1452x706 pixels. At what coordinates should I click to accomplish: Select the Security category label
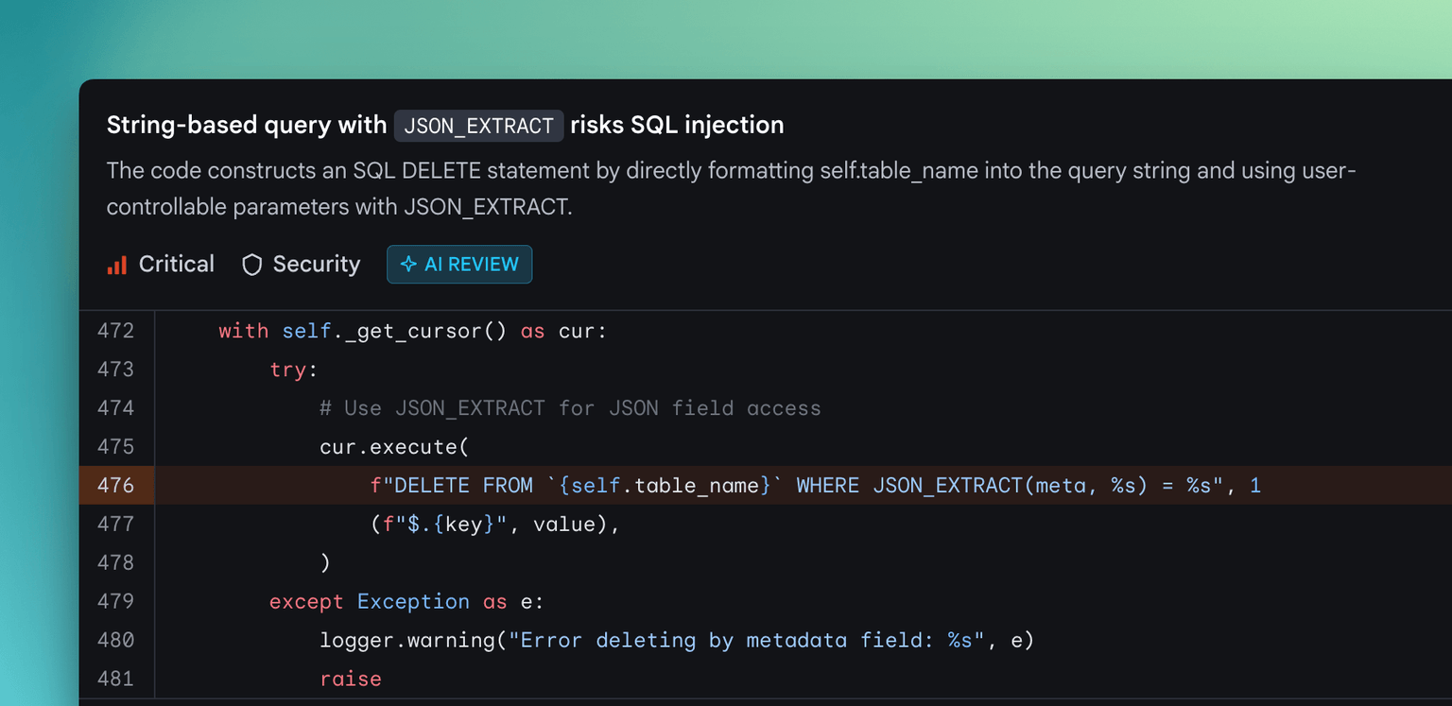click(316, 265)
